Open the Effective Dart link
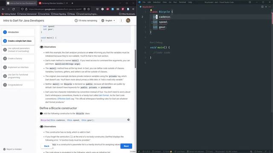The image size is (273, 153). point(64,99)
